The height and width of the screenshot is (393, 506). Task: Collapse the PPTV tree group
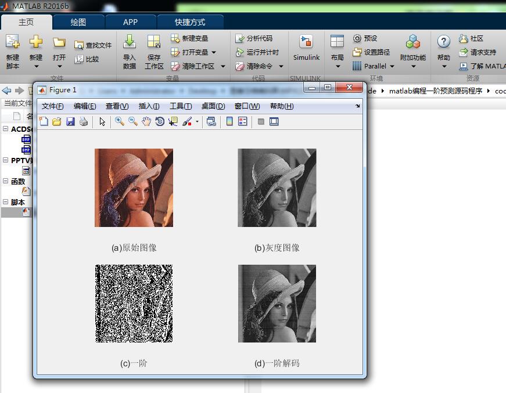tap(5, 160)
